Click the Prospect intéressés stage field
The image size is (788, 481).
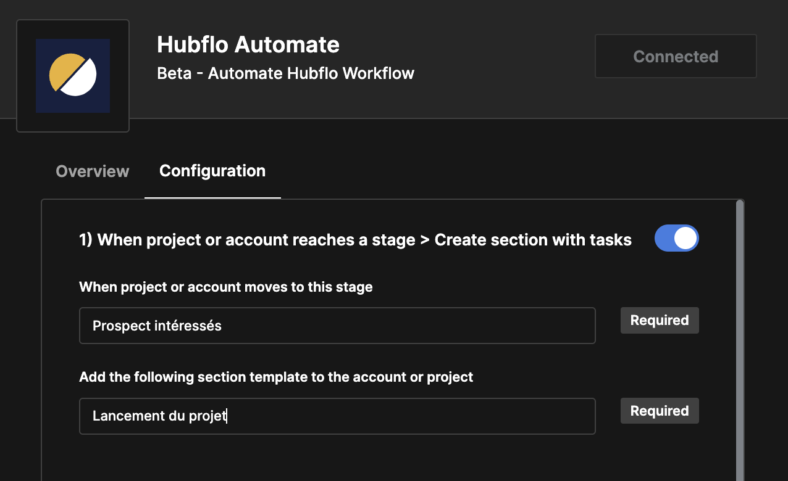pyautogui.click(x=337, y=325)
